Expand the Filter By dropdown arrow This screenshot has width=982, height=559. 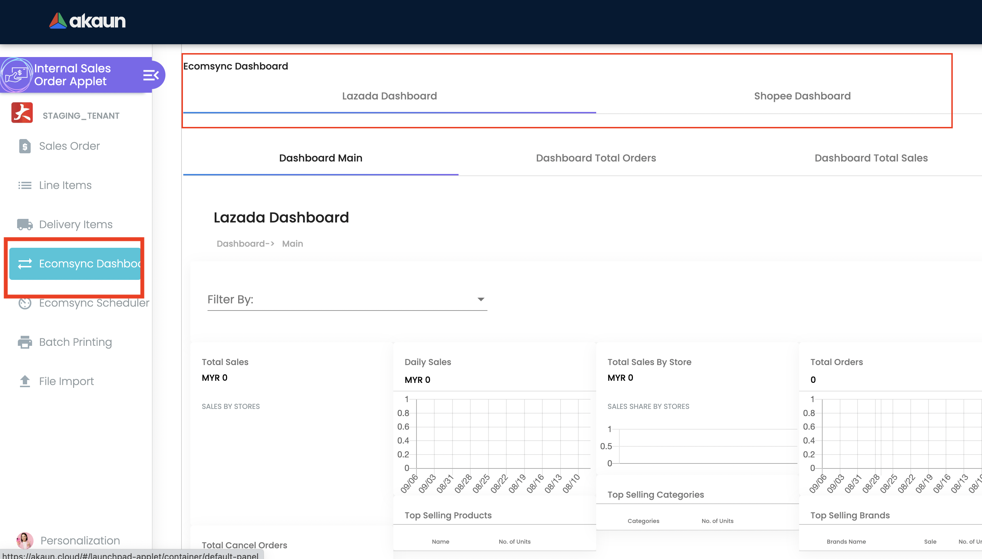[x=481, y=299]
